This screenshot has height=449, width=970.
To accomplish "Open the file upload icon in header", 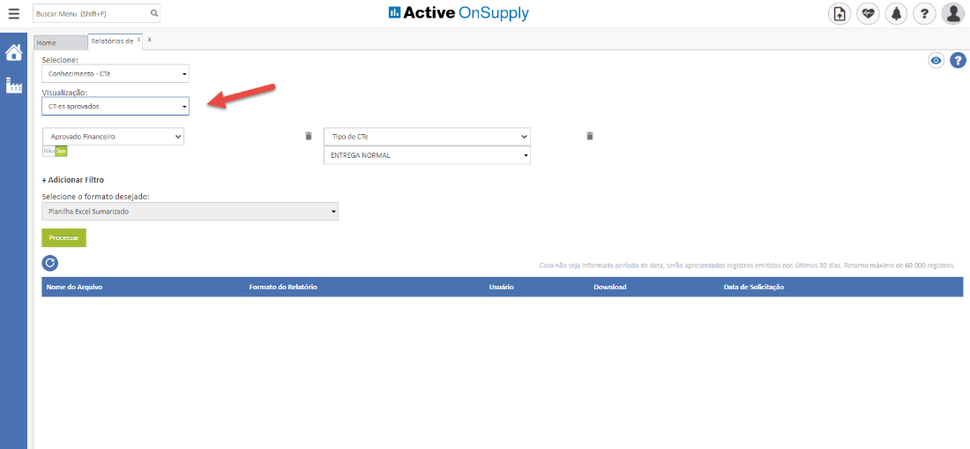I will [839, 13].
